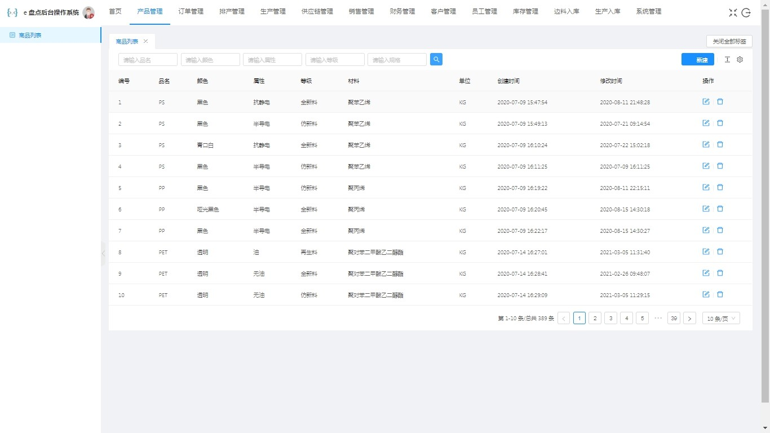Go to page 3 of the product list

pyautogui.click(x=610, y=318)
